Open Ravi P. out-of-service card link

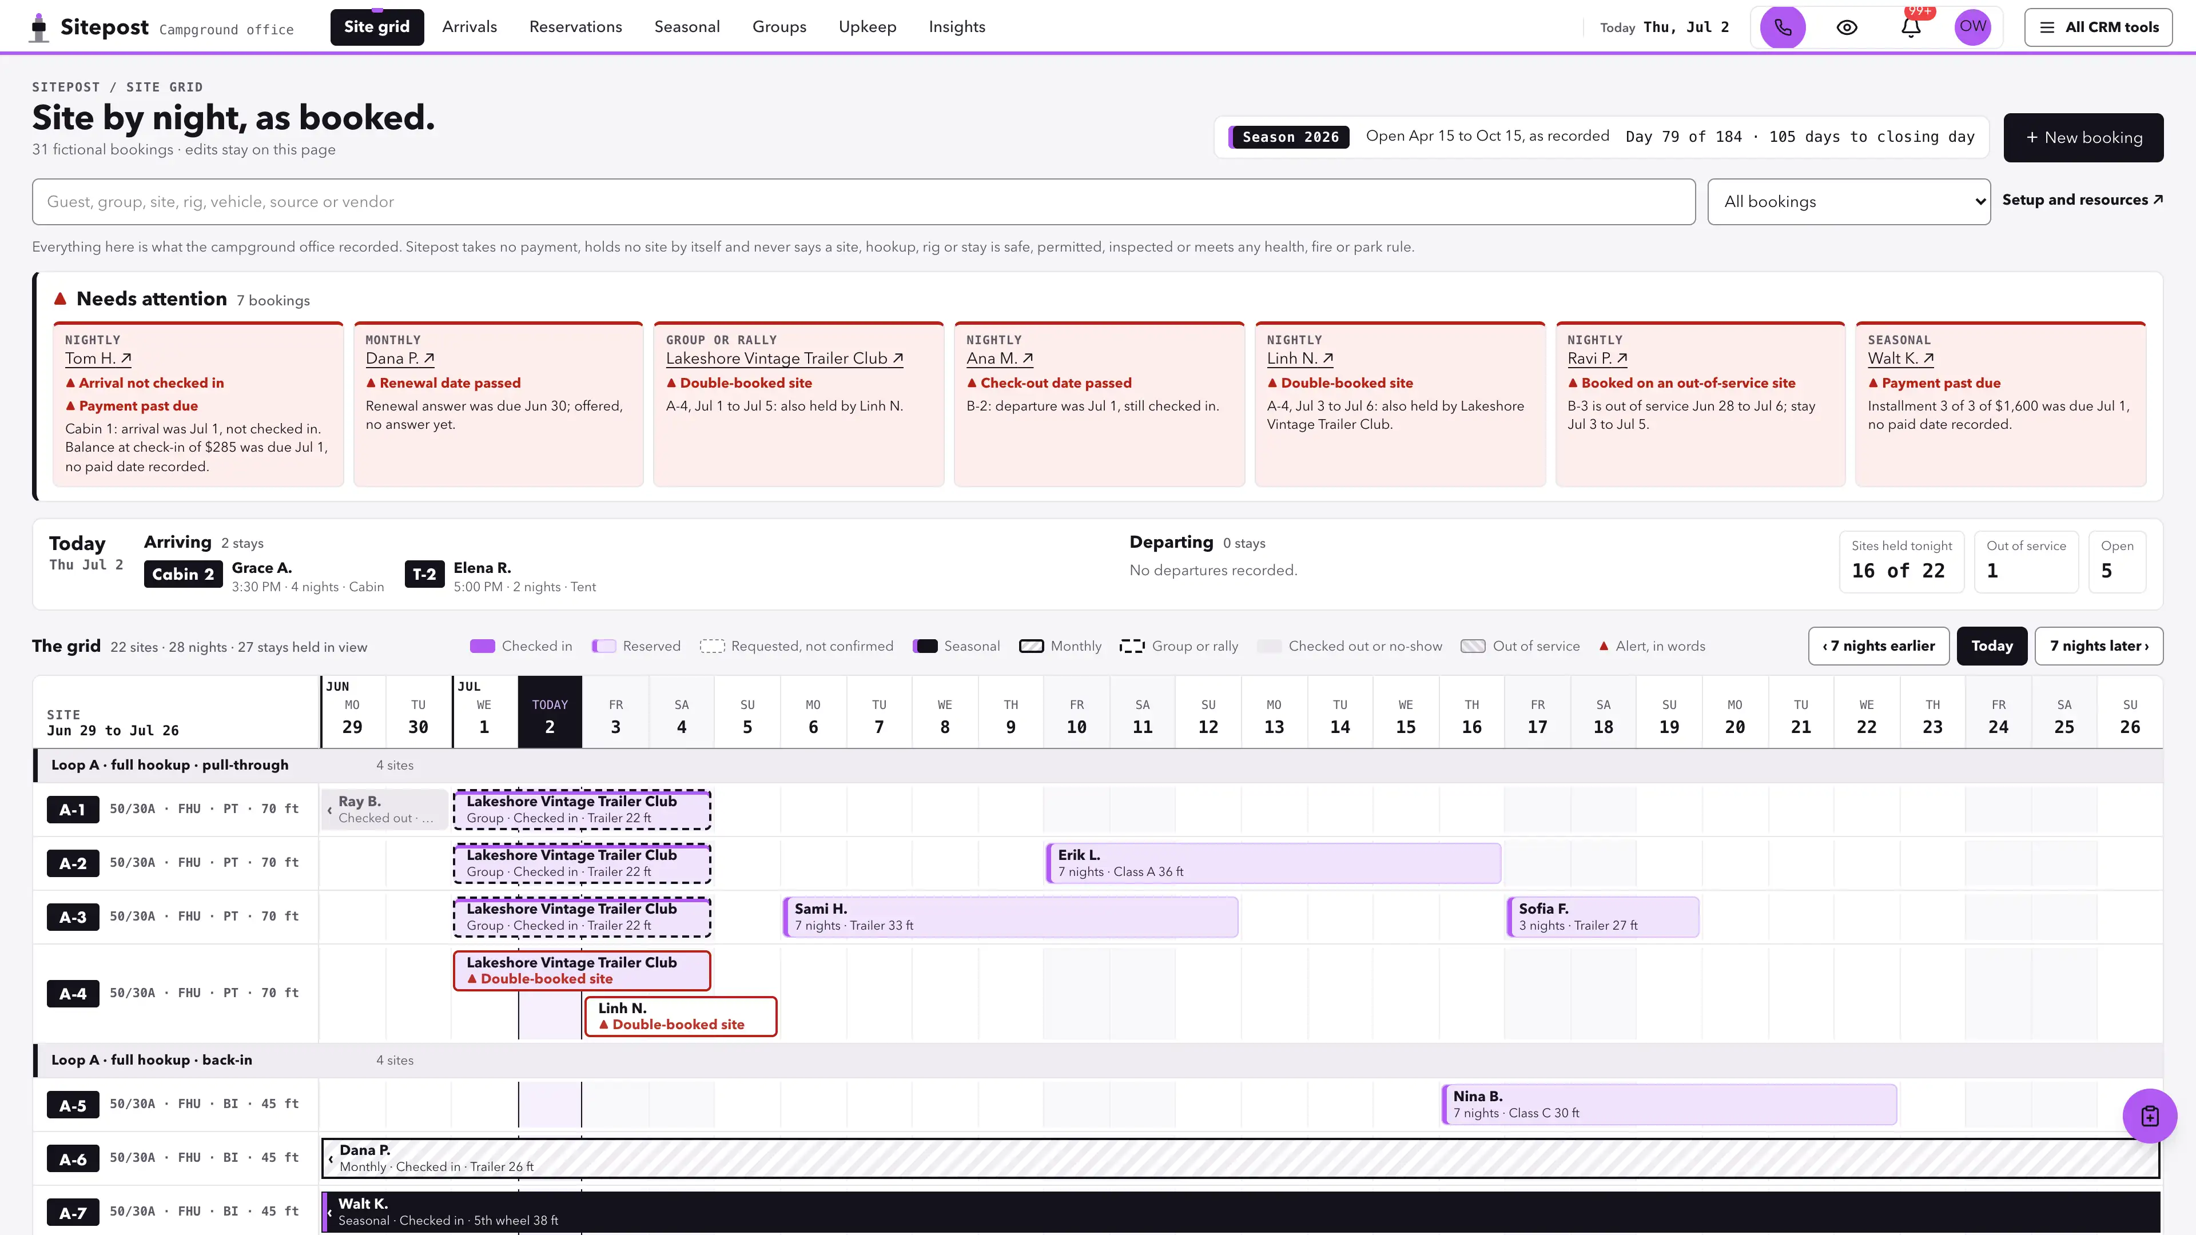click(1598, 359)
